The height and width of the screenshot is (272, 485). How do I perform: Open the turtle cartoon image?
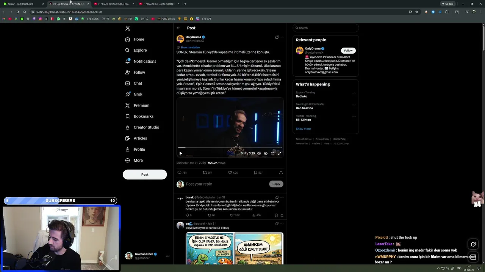(x=235, y=248)
